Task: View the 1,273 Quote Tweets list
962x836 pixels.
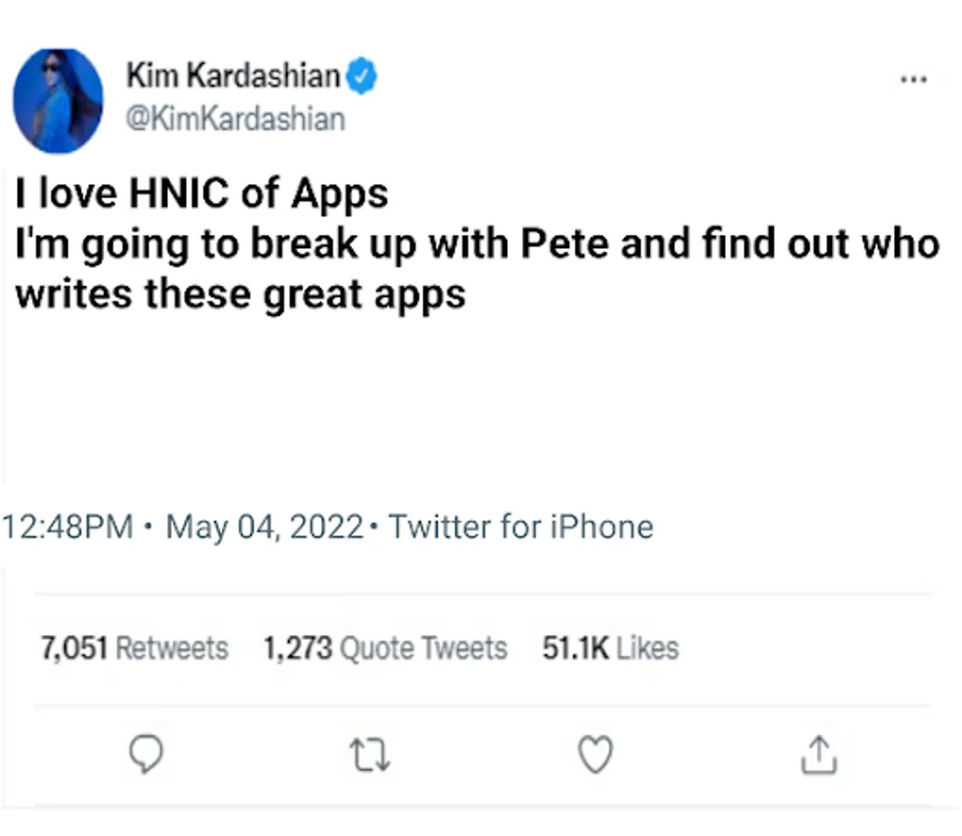Action: 385,647
